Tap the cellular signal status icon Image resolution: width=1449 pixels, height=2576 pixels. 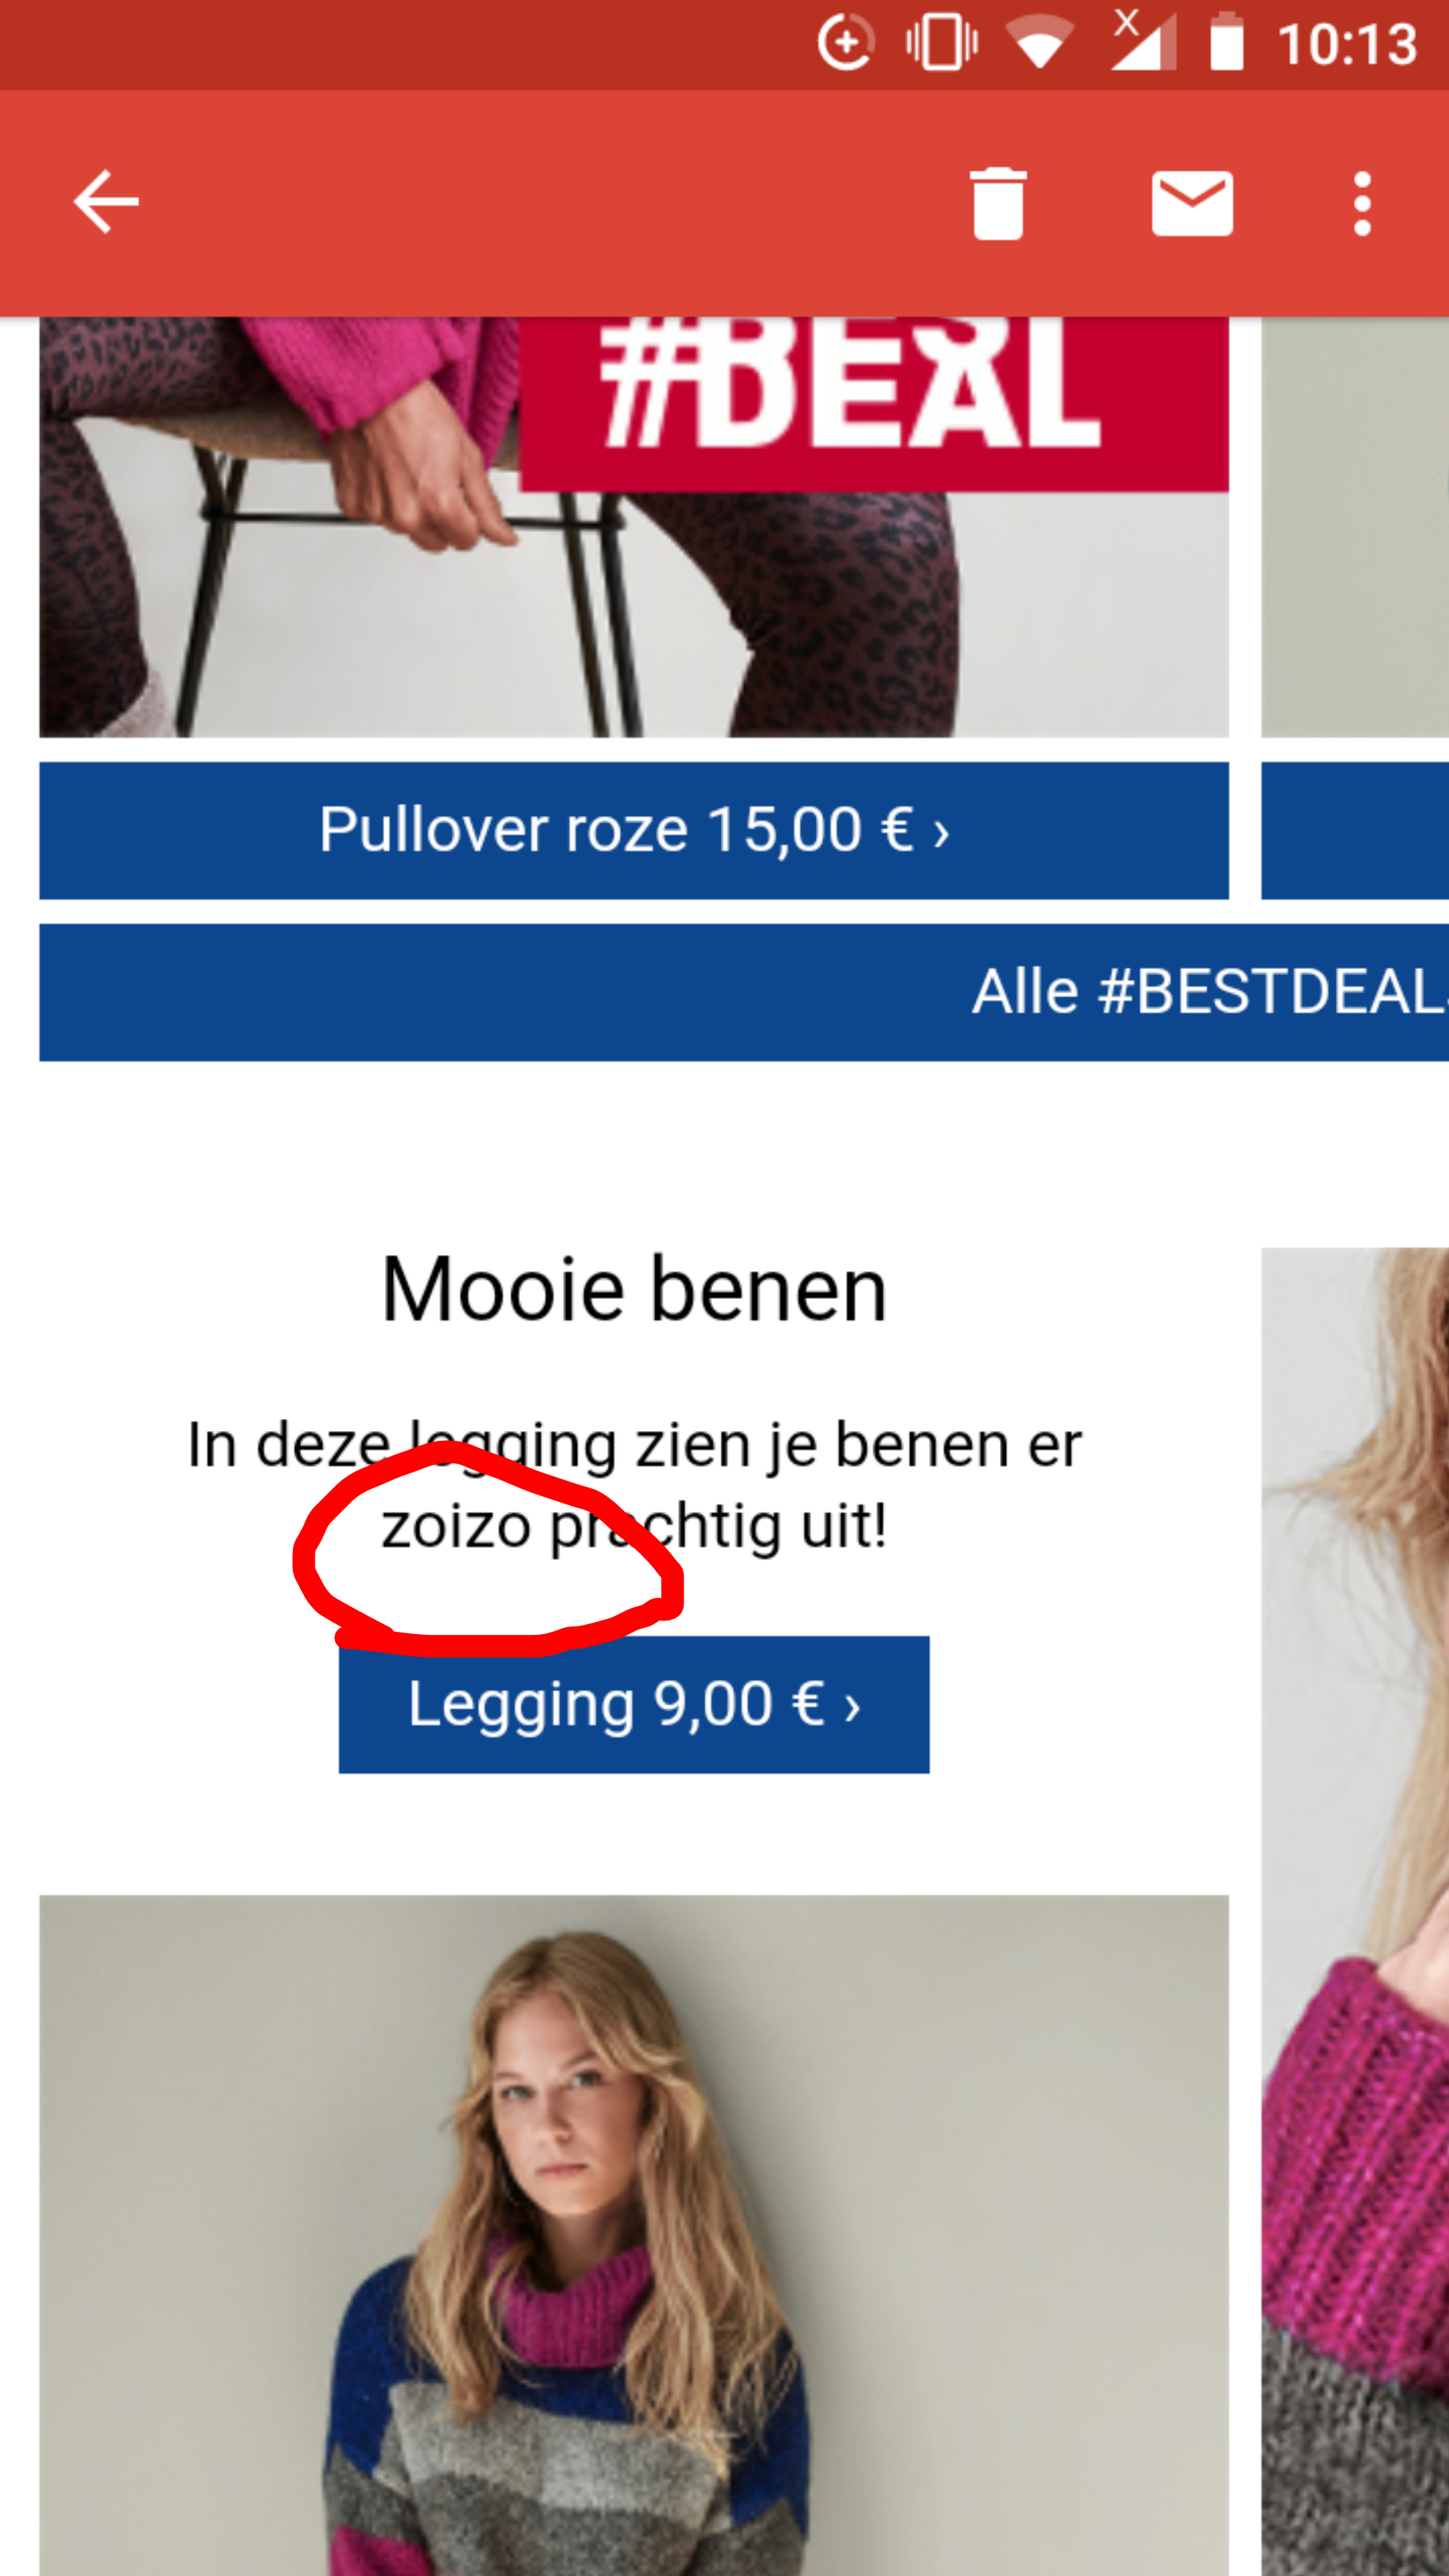pyautogui.click(x=1143, y=41)
